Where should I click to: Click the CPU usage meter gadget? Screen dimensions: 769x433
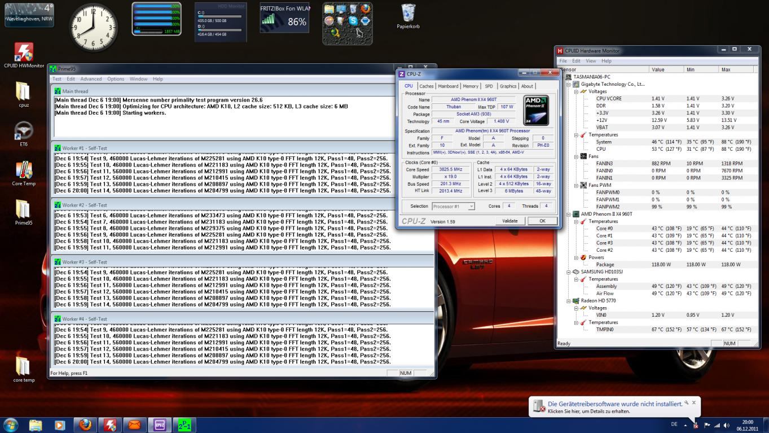pyautogui.click(x=157, y=19)
